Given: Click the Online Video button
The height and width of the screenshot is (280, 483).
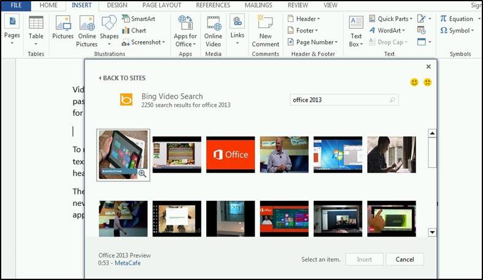Looking at the screenshot, I should coord(213,31).
